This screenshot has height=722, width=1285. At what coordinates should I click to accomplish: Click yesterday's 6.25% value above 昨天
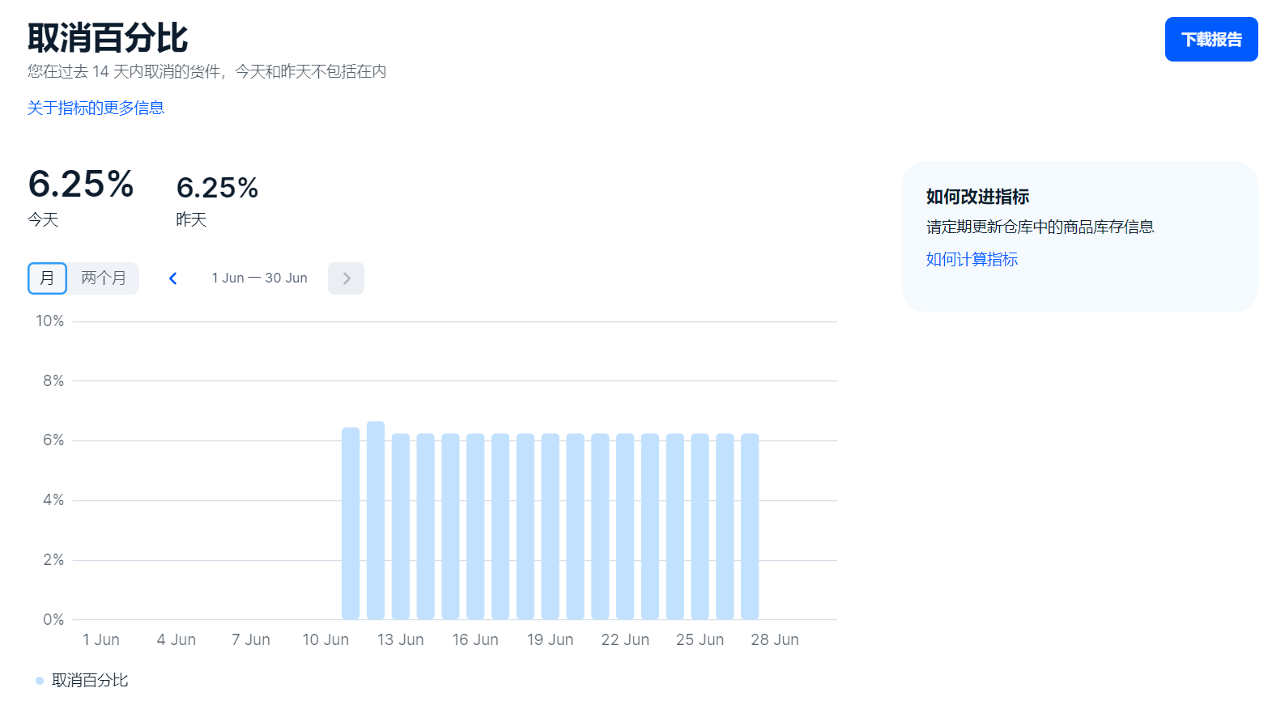(217, 188)
